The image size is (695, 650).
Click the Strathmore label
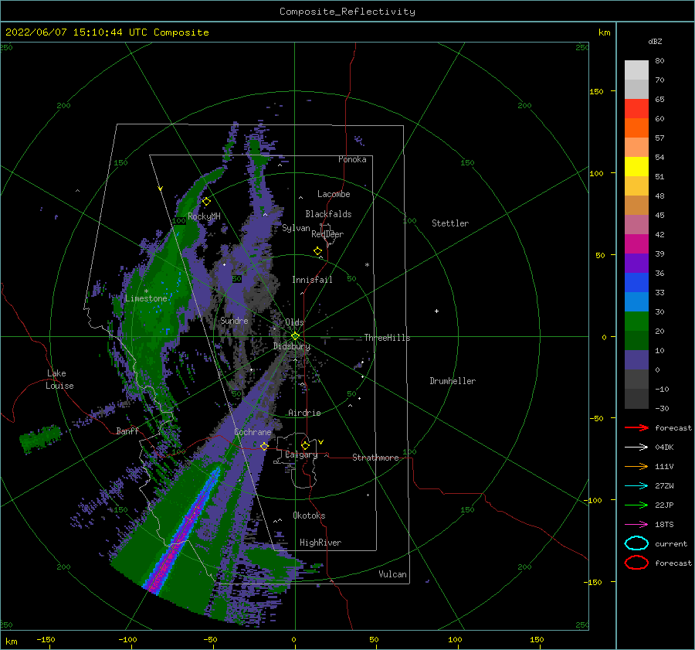click(375, 458)
